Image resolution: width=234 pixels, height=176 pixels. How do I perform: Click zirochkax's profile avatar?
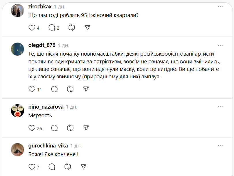click(17, 11)
